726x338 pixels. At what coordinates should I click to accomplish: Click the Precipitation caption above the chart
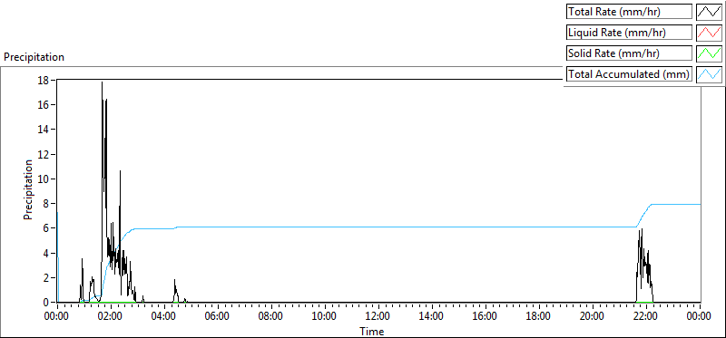(x=34, y=57)
